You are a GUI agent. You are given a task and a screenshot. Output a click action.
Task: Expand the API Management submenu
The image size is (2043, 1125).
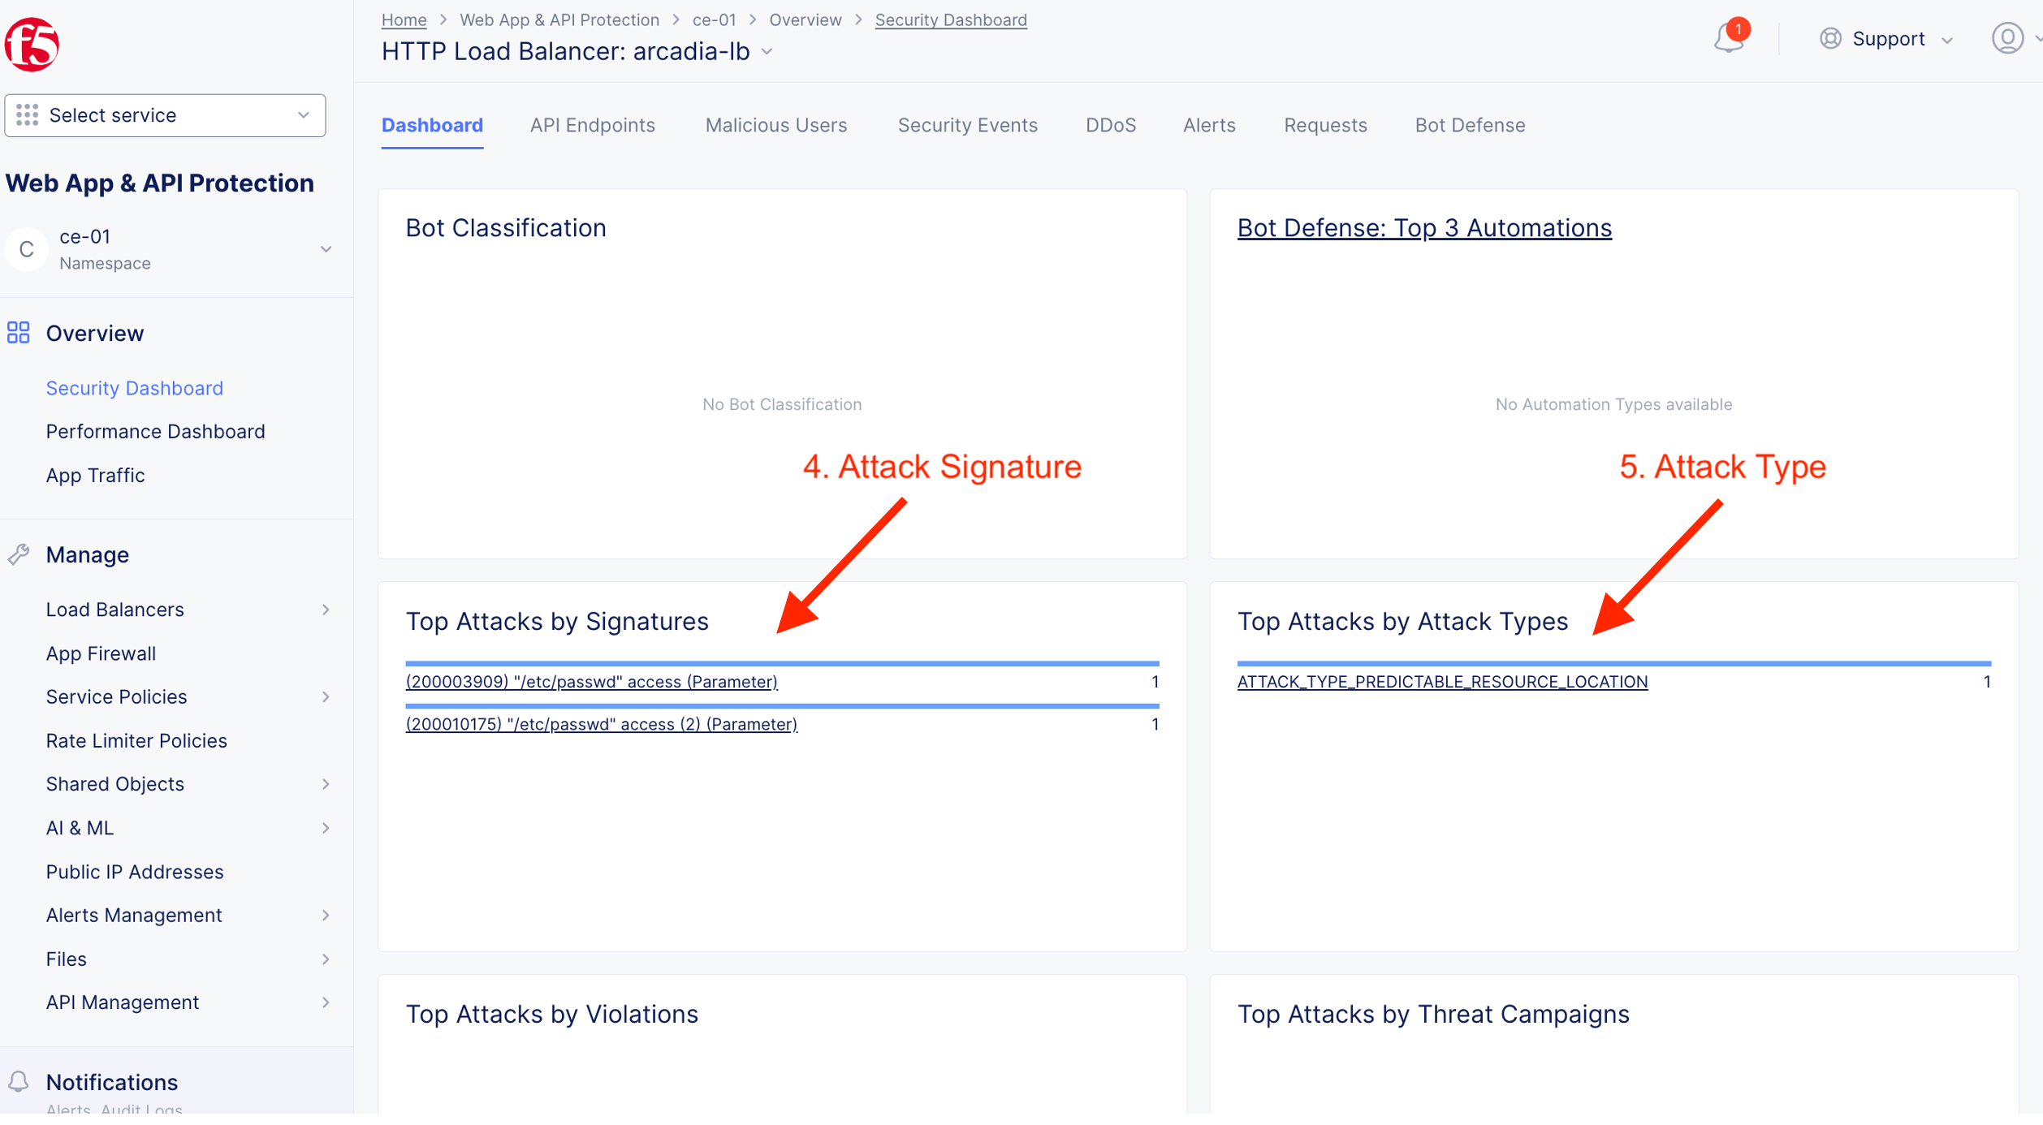(x=326, y=1002)
